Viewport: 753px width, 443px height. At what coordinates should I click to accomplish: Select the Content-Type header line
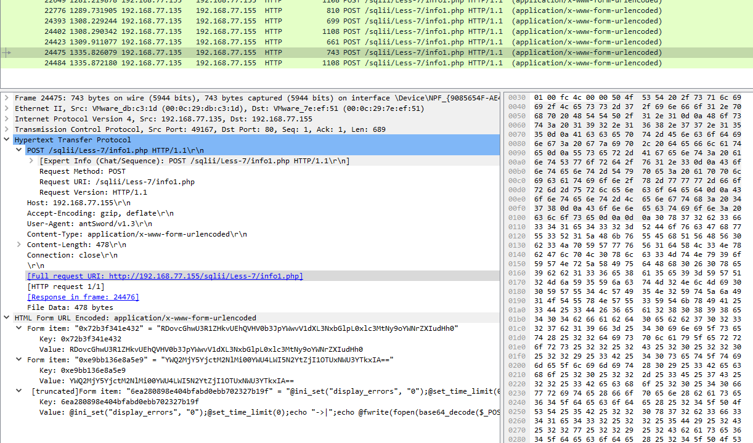[137, 234]
